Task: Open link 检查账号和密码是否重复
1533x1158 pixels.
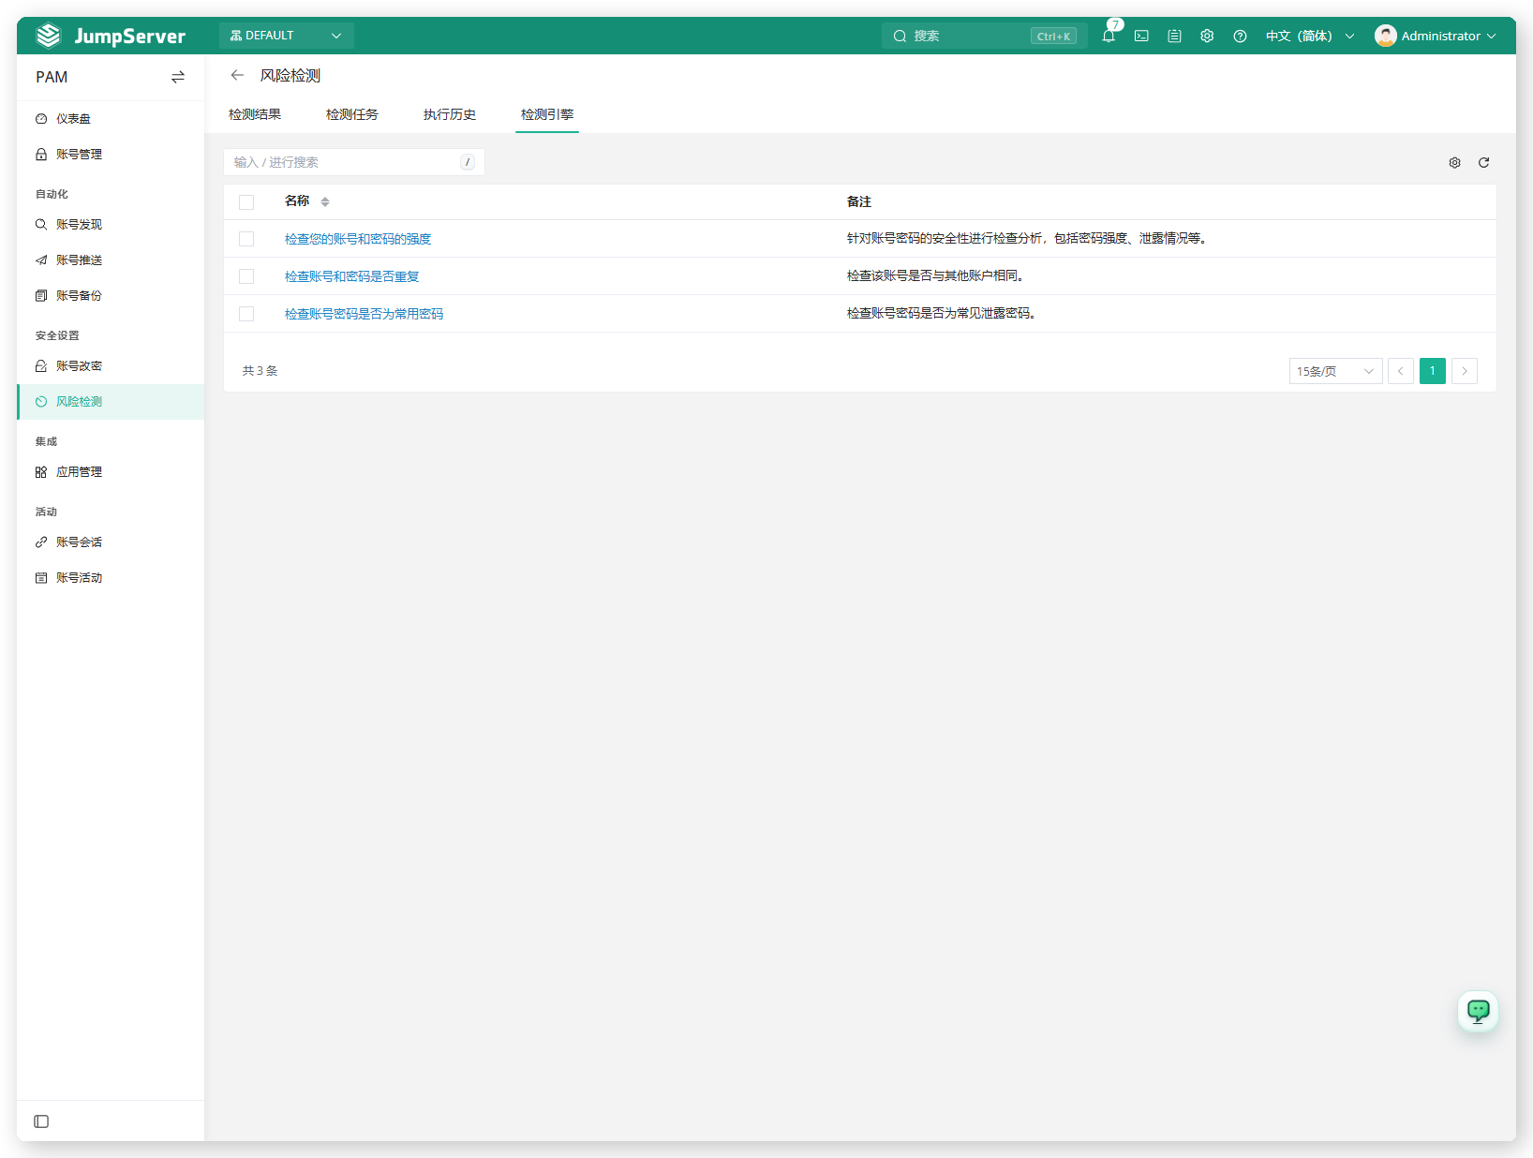Action: click(x=352, y=276)
